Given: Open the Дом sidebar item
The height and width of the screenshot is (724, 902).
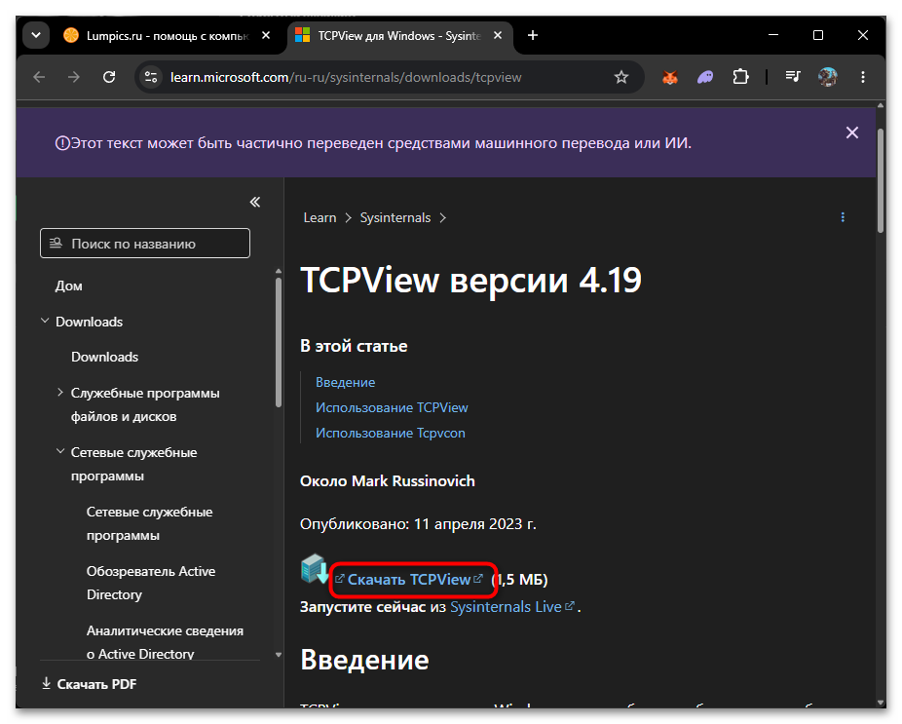Looking at the screenshot, I should 68,286.
